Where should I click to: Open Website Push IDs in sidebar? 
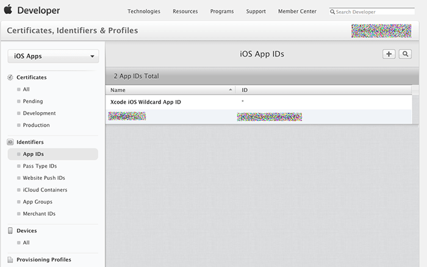(44, 178)
